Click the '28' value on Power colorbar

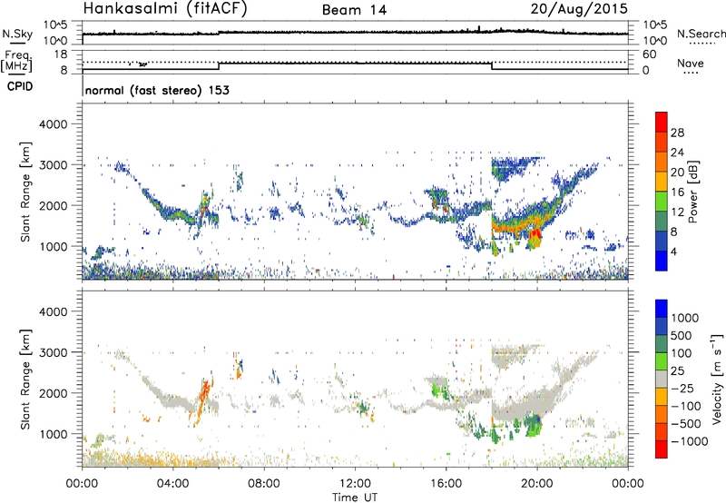tap(677, 133)
